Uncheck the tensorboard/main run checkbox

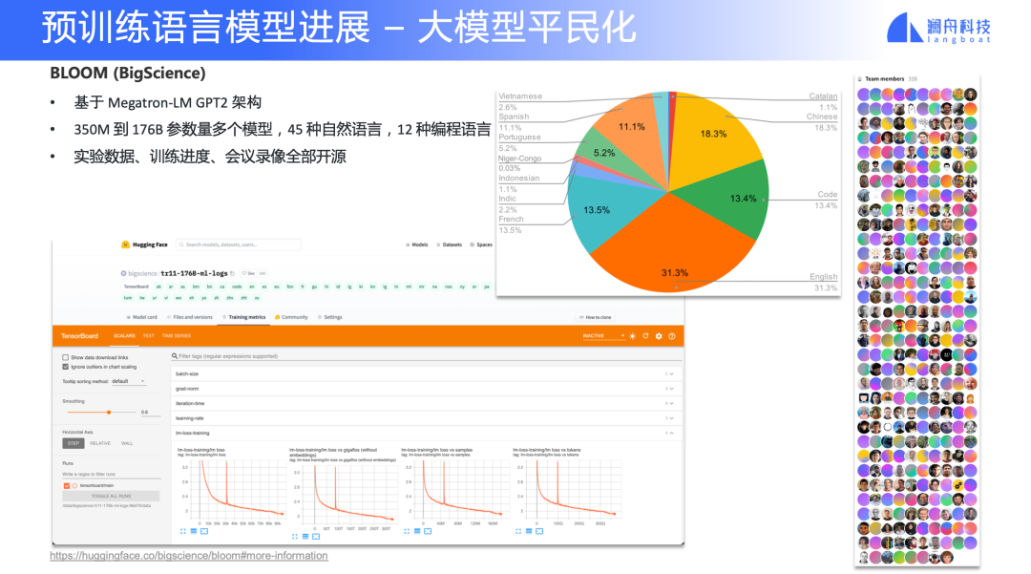67,486
